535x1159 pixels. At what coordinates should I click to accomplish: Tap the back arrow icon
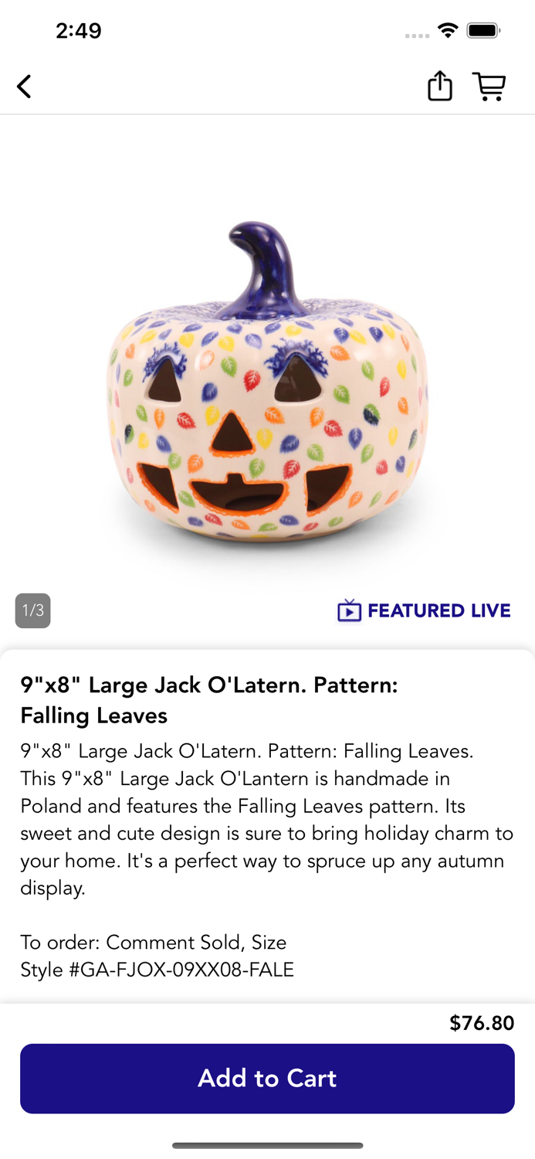click(x=25, y=87)
